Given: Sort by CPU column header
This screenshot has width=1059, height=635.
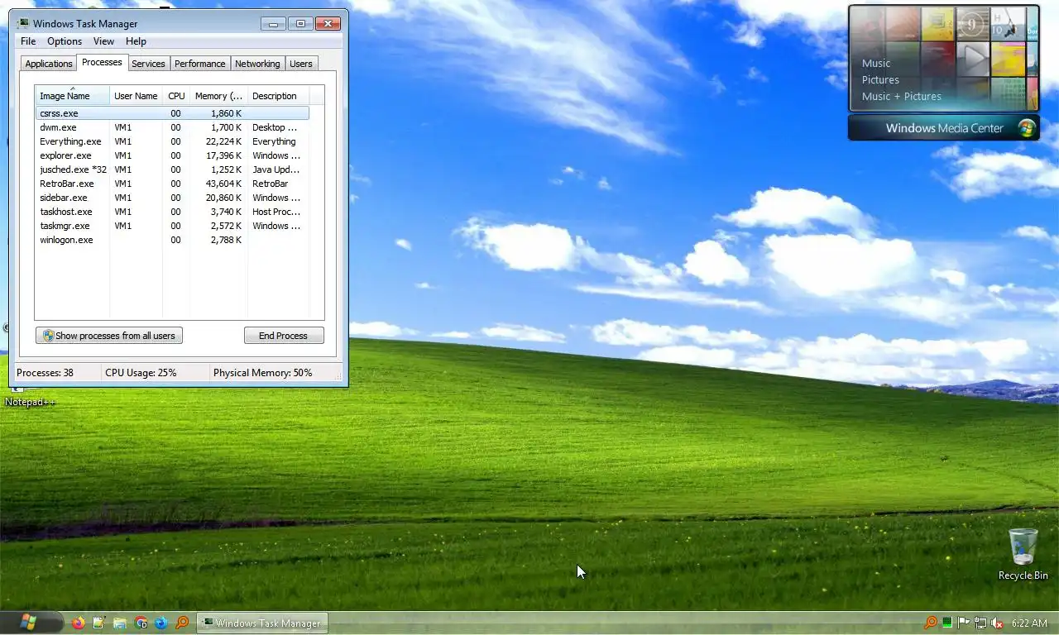Looking at the screenshot, I should [x=176, y=96].
